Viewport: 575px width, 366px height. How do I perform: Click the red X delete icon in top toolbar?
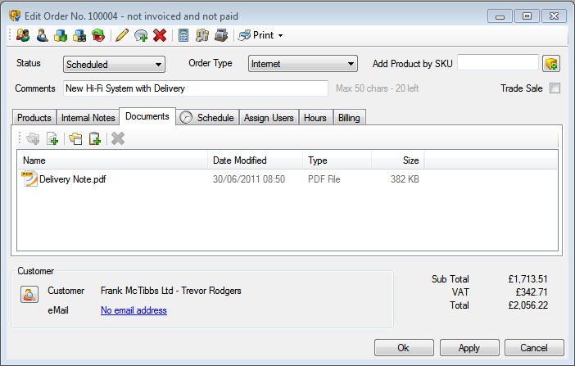[x=160, y=35]
